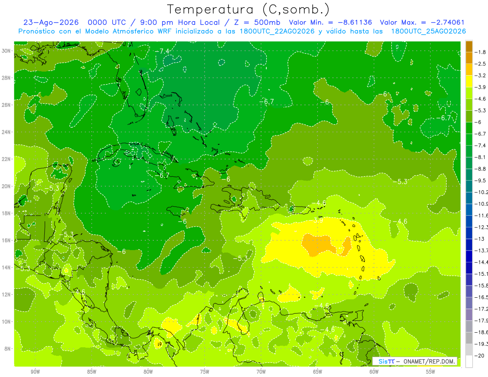
Task: Click the '70W' longitude axis label
Action: 261,372
